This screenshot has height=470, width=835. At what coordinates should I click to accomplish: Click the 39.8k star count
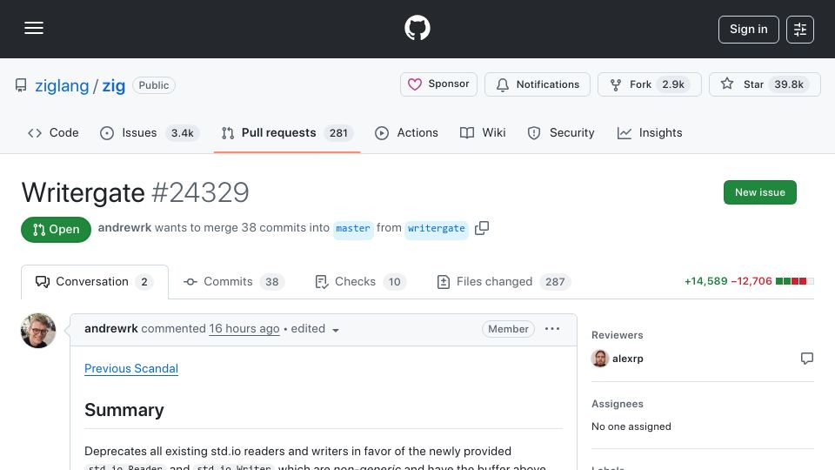[789, 84]
